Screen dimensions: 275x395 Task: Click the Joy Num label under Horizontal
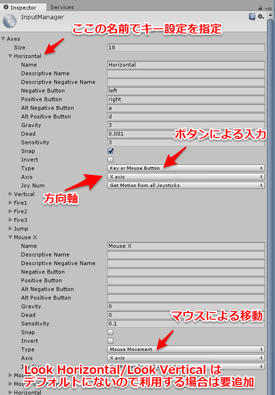point(33,186)
